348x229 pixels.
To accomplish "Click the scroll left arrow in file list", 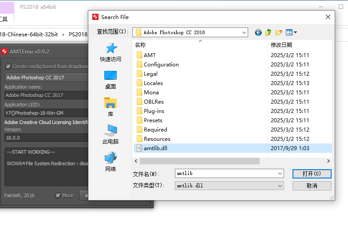I will point(136,161).
